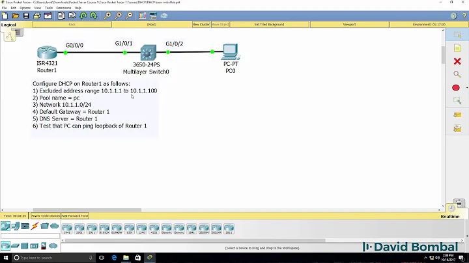This screenshot has height=263, width=469.
Task: Choose the red Draw shape tool
Action: (x=456, y=88)
